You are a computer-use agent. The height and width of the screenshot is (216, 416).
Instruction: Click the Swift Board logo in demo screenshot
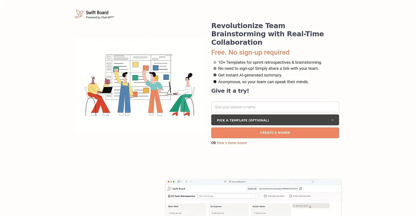(x=169, y=188)
